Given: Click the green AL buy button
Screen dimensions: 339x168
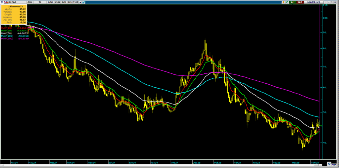Looking at the screenshot, I should coord(293,2).
